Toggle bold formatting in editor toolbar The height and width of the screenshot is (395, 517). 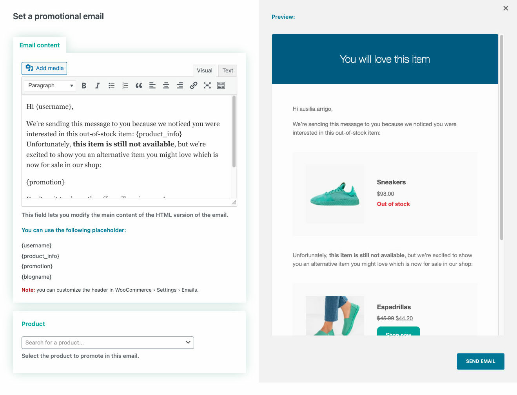coord(84,86)
